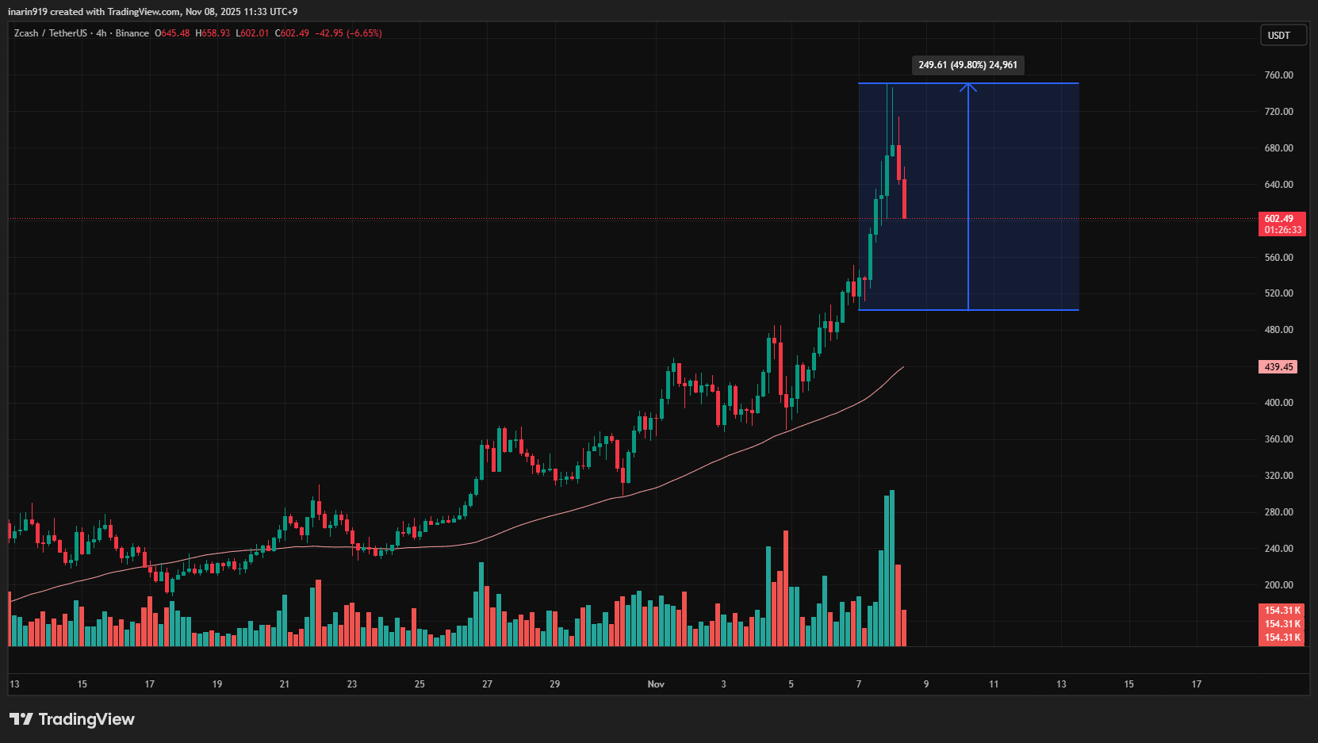
Task: Click the moving average price tag 439.45
Action: pyautogui.click(x=1278, y=367)
